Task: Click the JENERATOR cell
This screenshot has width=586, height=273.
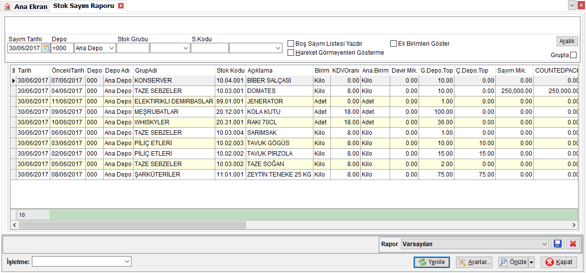Action: pos(280,101)
